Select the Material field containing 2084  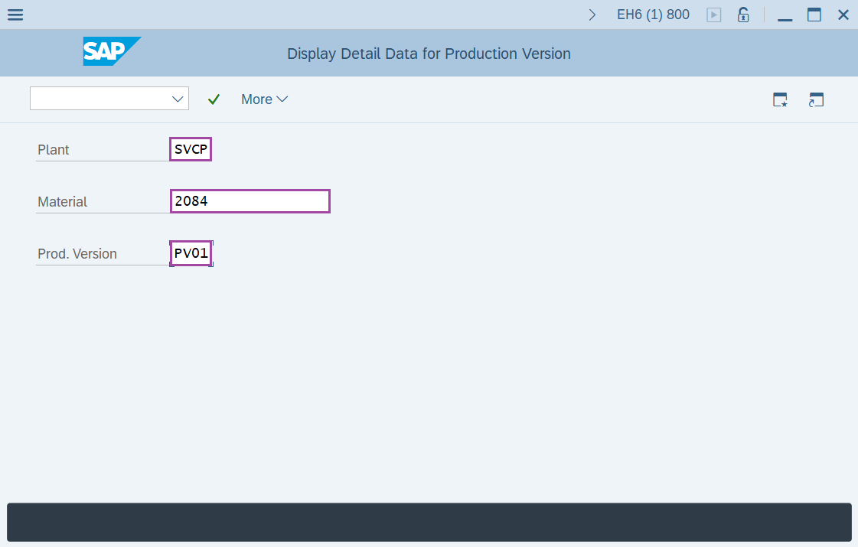(x=250, y=201)
